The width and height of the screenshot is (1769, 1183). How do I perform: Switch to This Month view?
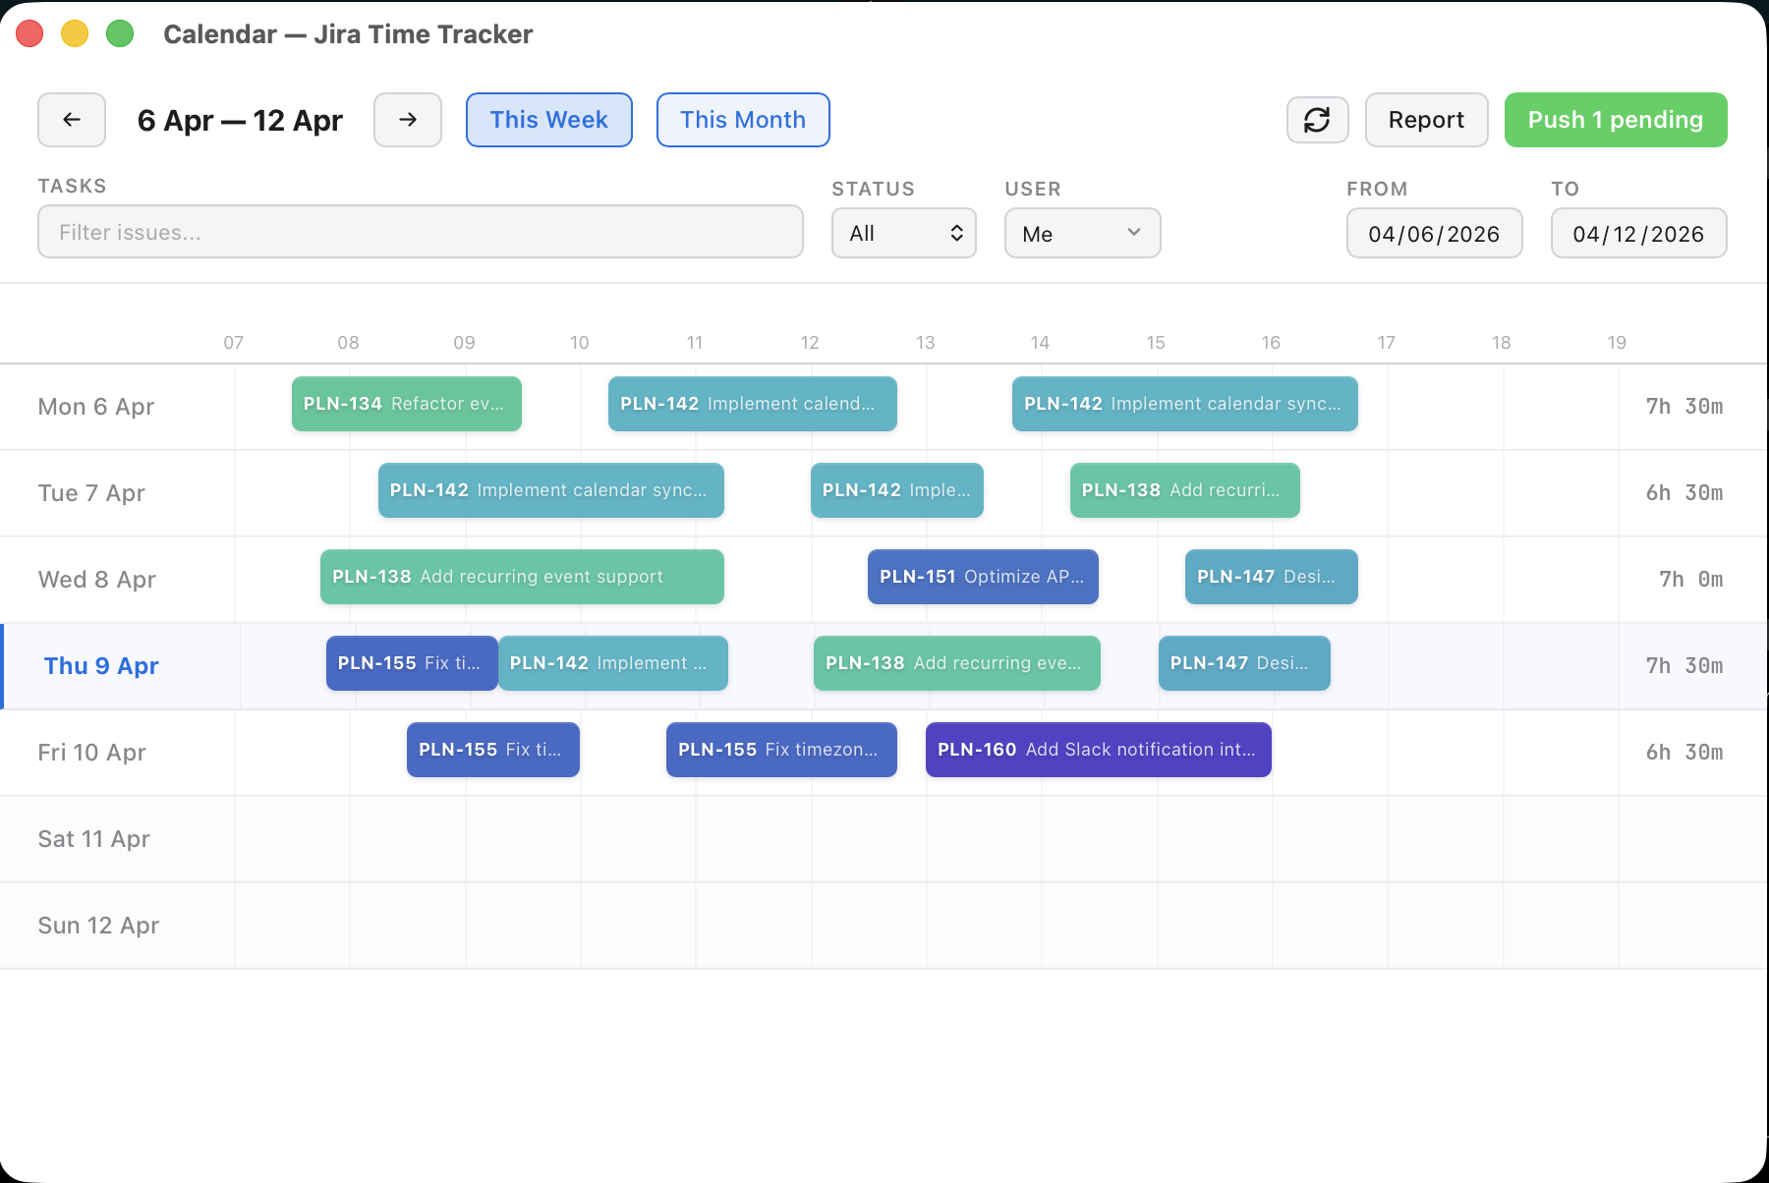pyautogui.click(x=742, y=120)
